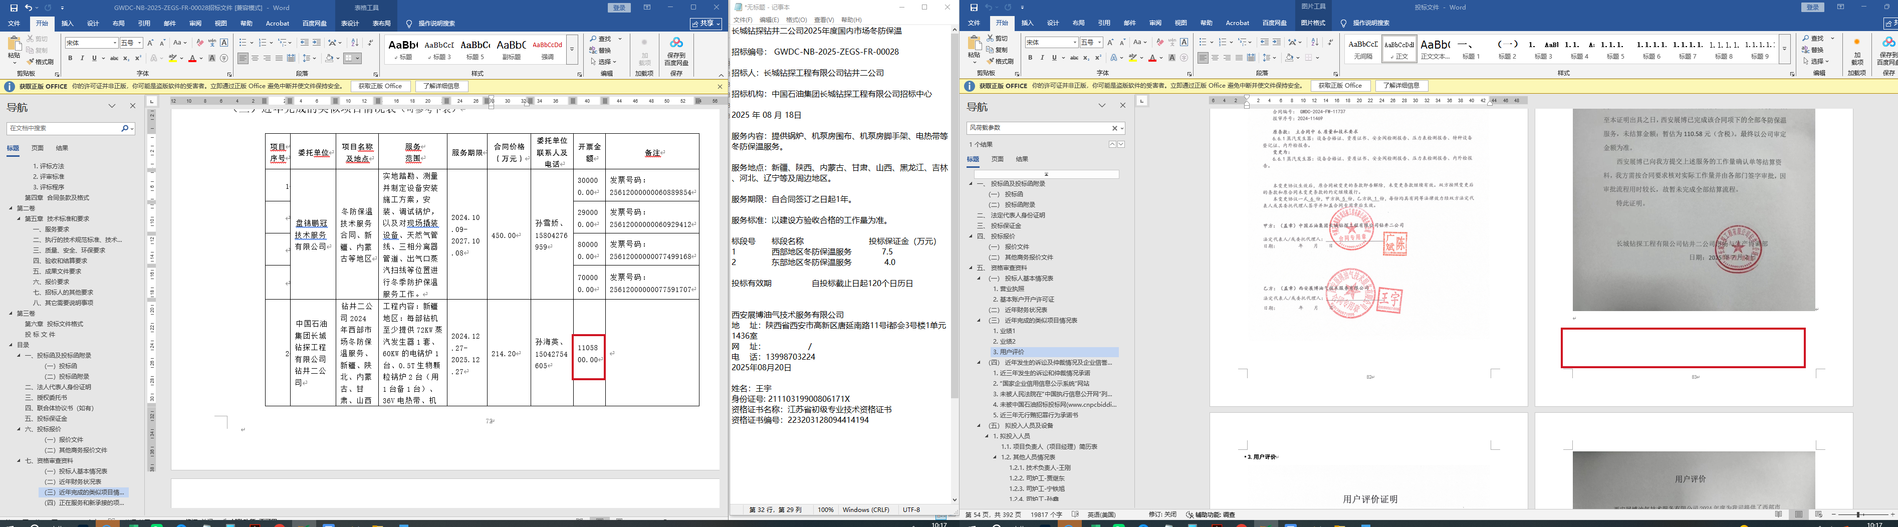Click the Save icon in 招标文件 Word title bar
Viewport: 1898px width, 527px height.
tap(13, 8)
